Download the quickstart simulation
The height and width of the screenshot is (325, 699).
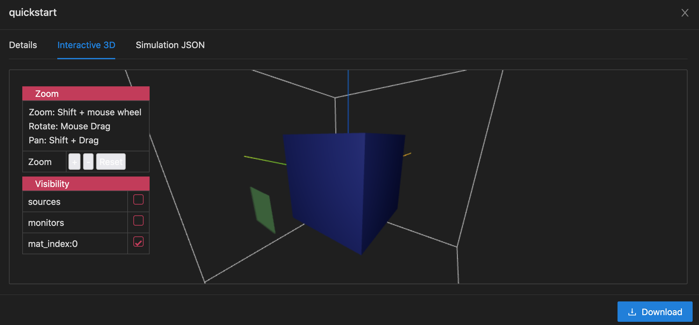tap(655, 312)
